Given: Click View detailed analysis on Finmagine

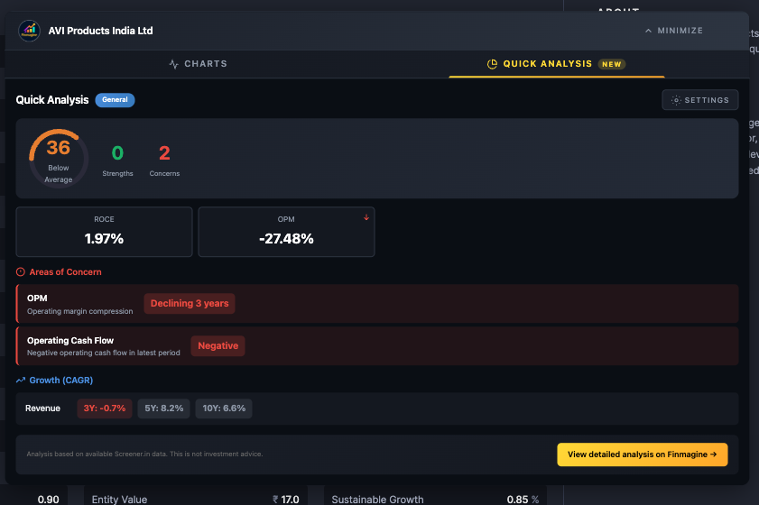Looking at the screenshot, I should pyautogui.click(x=642, y=454).
